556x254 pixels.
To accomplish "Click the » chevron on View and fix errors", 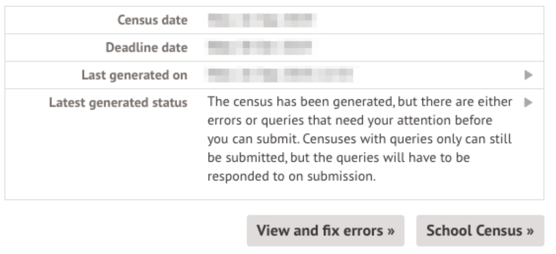I will [x=390, y=231].
